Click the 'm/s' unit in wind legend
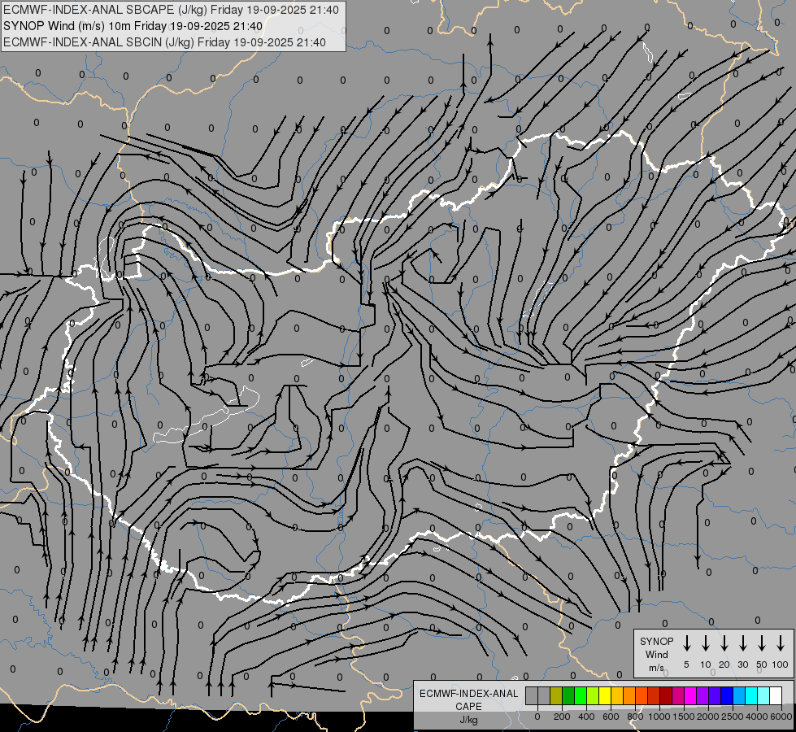796x732 pixels. 656,668
